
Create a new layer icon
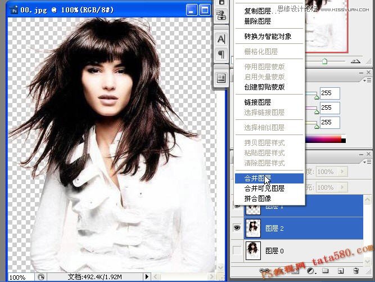pyautogui.click(x=341, y=271)
